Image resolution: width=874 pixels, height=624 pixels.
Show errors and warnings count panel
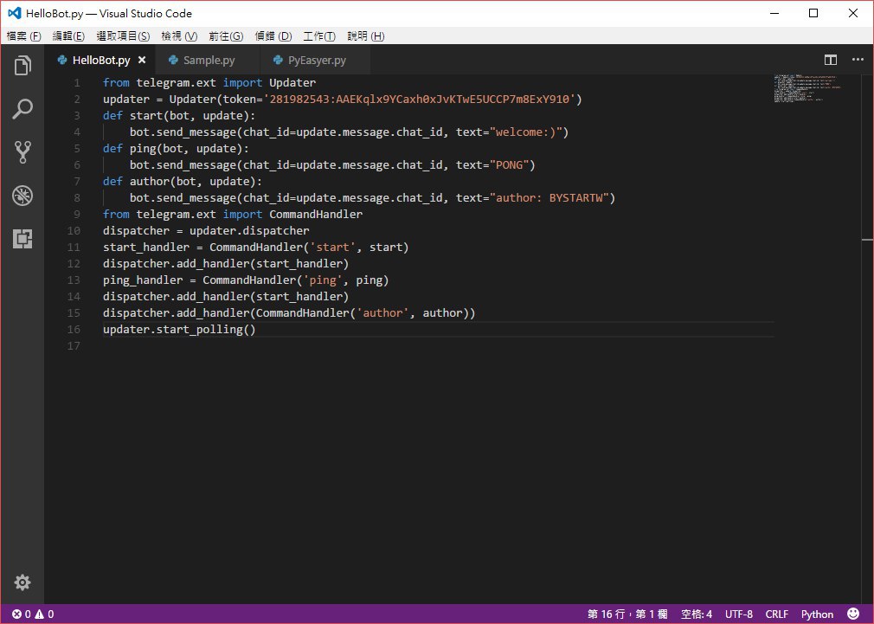33,614
